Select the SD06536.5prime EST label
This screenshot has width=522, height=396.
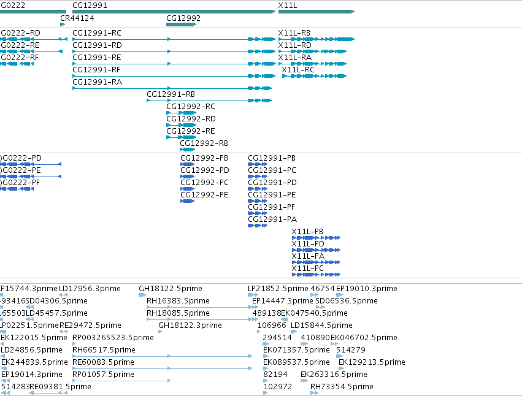click(347, 301)
